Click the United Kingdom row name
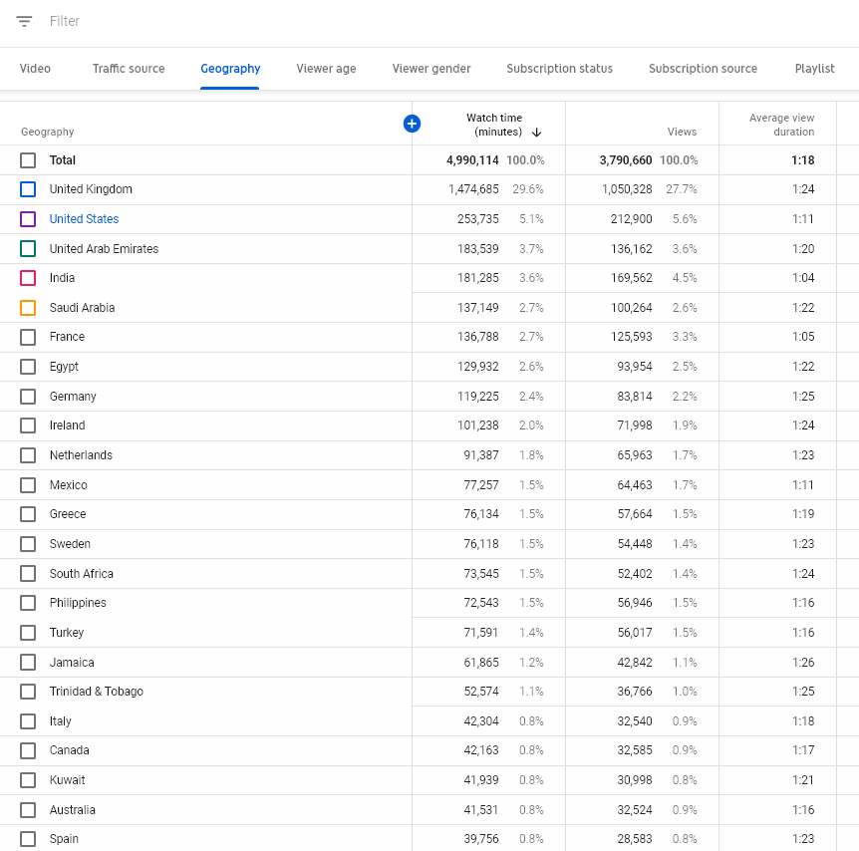 [x=91, y=189]
